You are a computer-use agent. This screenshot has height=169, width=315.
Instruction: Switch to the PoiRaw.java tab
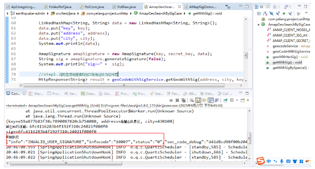[124, 7]
